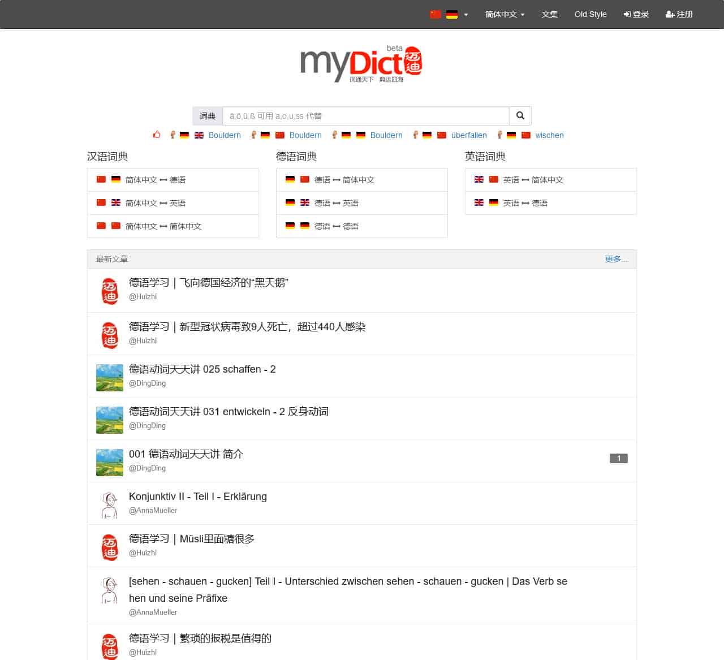This screenshot has width=724, height=660.
Task: Click the 汉语词典 section heading
Action: pyautogui.click(x=107, y=157)
